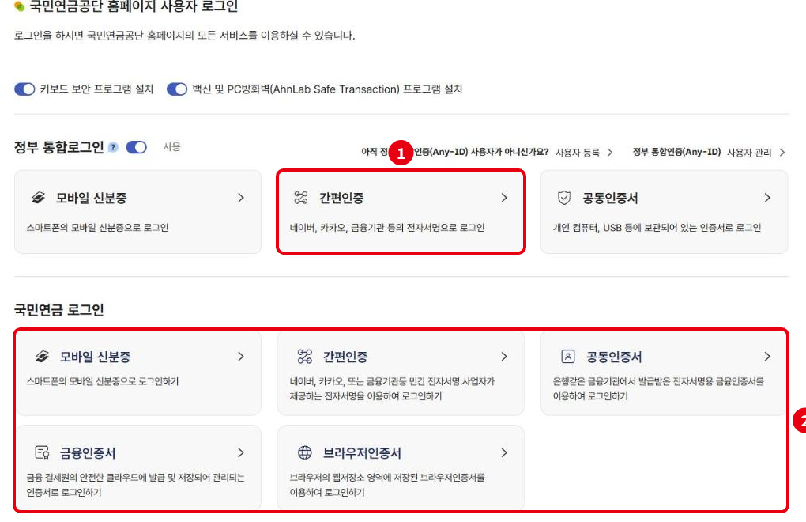
Task: Click the 금융인증서 certificate icon
Action: click(42, 452)
